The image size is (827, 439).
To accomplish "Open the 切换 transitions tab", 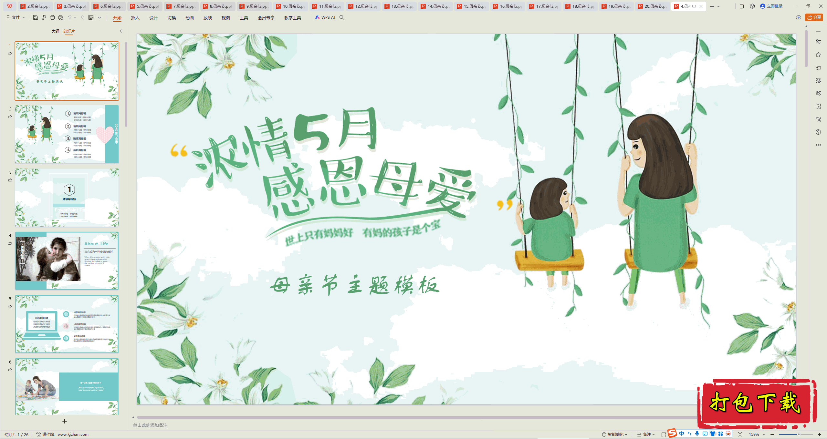I will pyautogui.click(x=171, y=17).
